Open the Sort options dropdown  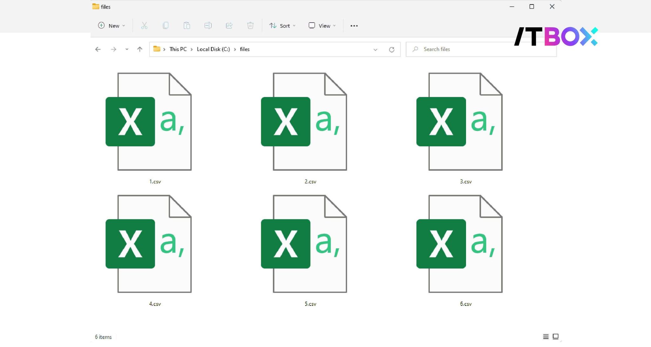(282, 25)
